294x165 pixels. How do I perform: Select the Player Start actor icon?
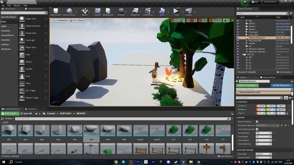click(22, 47)
